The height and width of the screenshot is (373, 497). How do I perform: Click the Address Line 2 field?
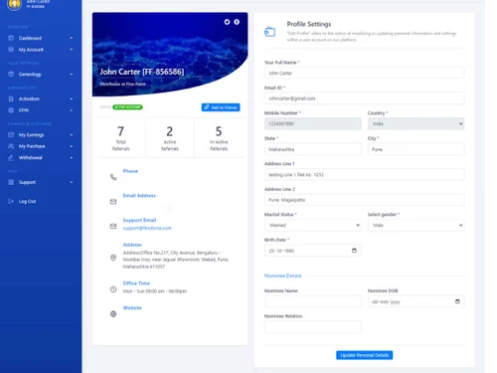(x=365, y=200)
